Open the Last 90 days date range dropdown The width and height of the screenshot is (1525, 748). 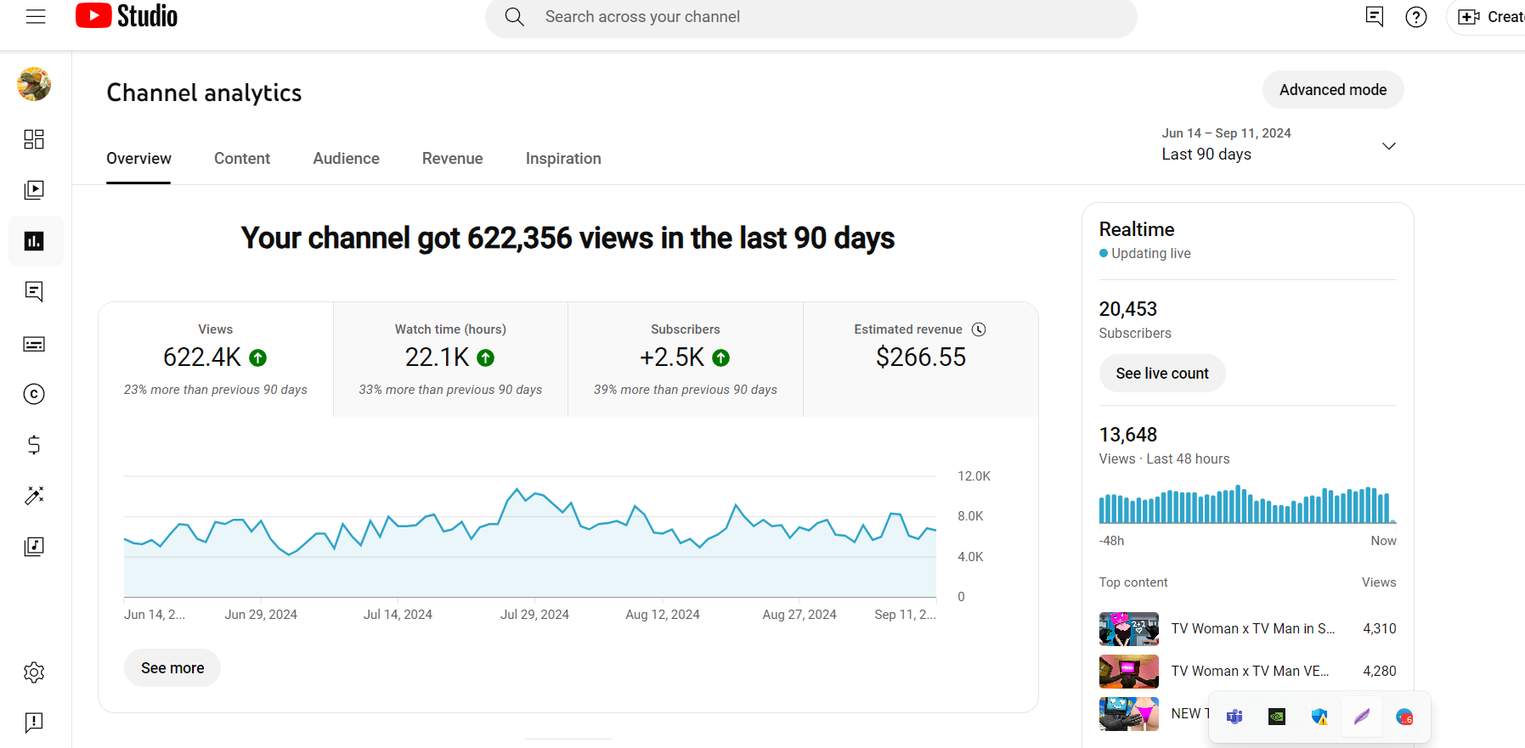[x=1279, y=144]
